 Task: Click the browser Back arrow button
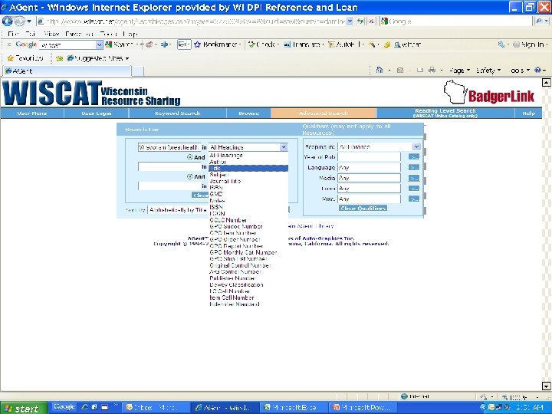click(7, 21)
